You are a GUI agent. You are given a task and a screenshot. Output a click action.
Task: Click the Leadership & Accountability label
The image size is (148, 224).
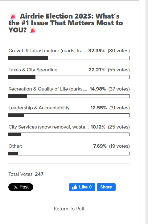pyautogui.click(x=39, y=108)
